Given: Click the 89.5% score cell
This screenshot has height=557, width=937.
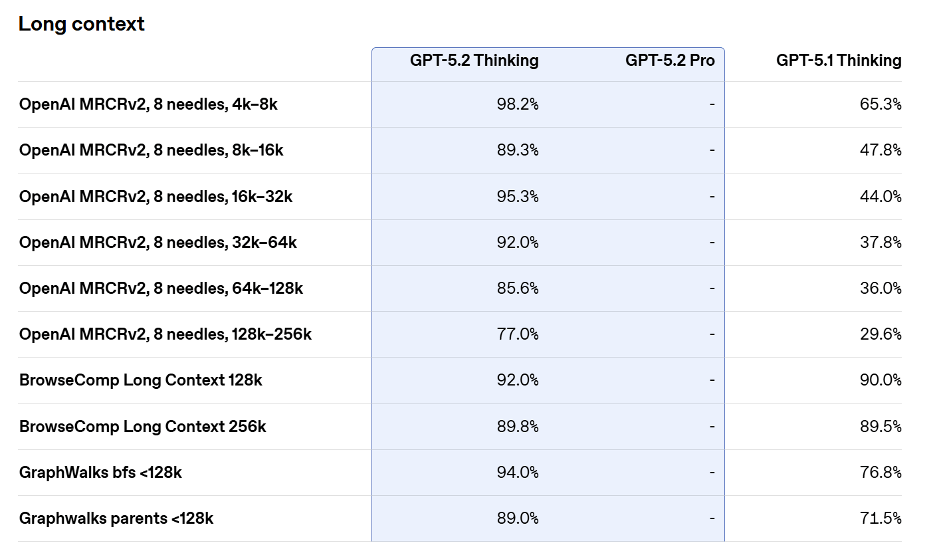Looking at the screenshot, I should point(881,427).
